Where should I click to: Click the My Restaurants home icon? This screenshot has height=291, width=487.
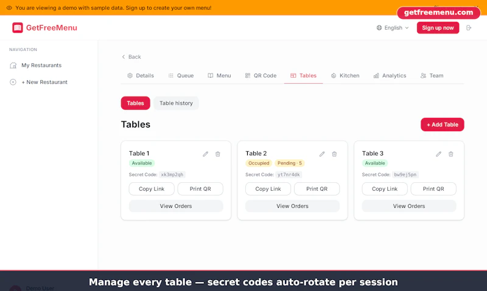13,66
